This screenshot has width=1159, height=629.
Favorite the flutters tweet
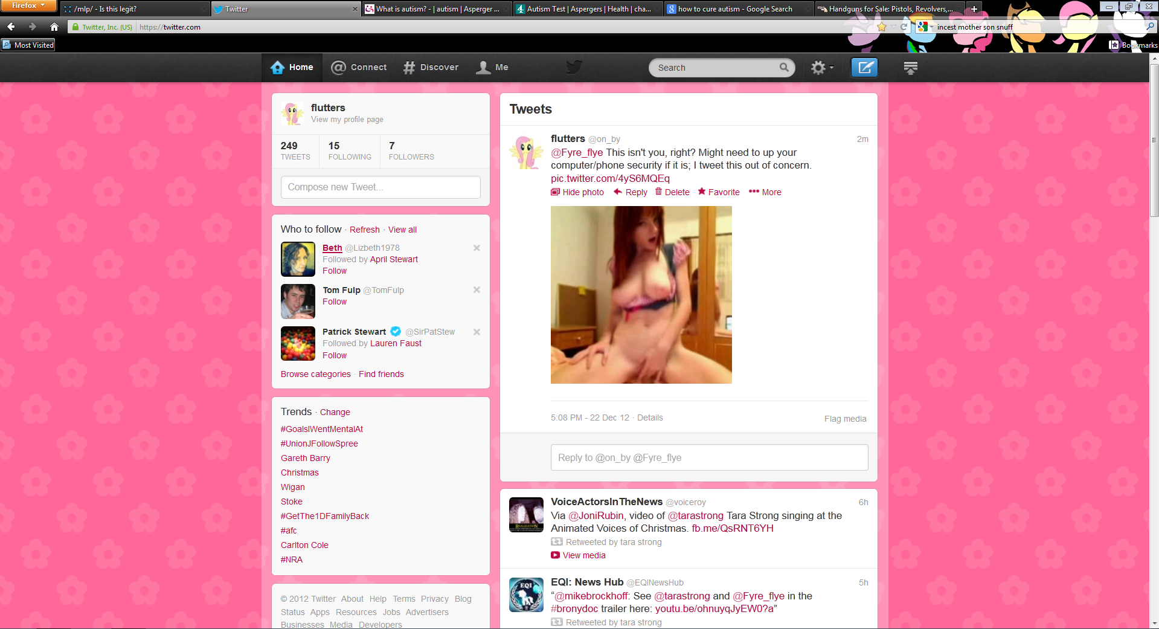tap(719, 192)
